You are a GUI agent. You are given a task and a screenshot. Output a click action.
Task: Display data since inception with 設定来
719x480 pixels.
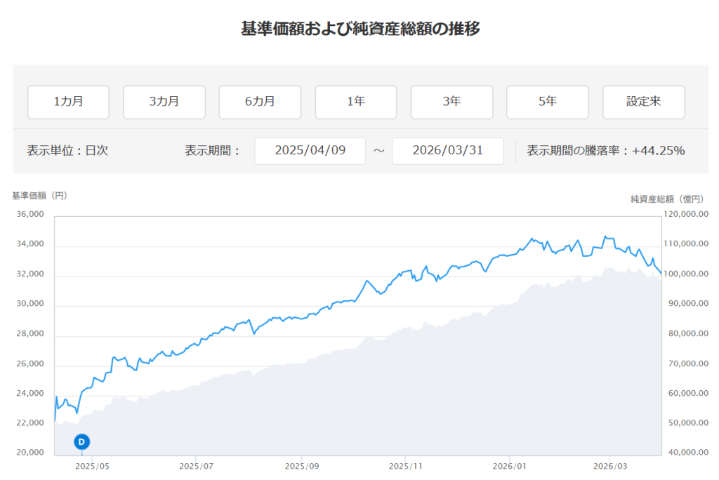(644, 102)
